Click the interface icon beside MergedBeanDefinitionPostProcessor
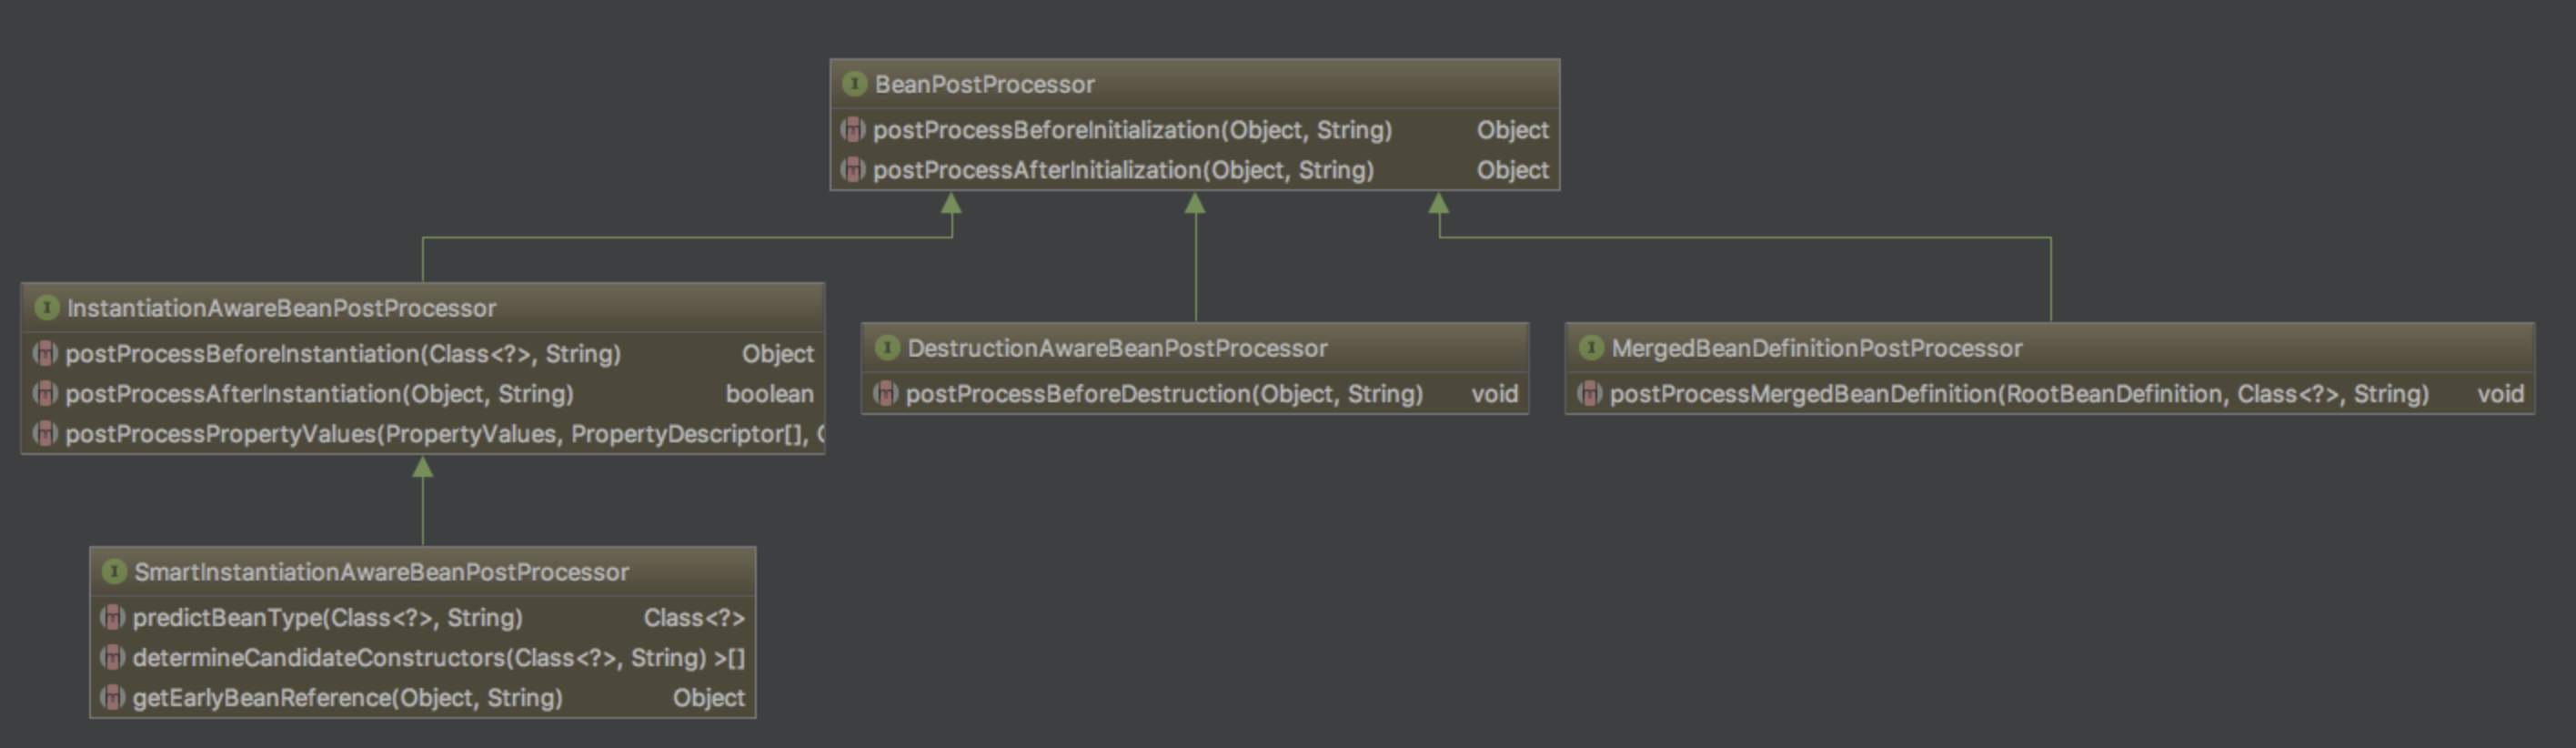2576x748 pixels. (x=1590, y=348)
